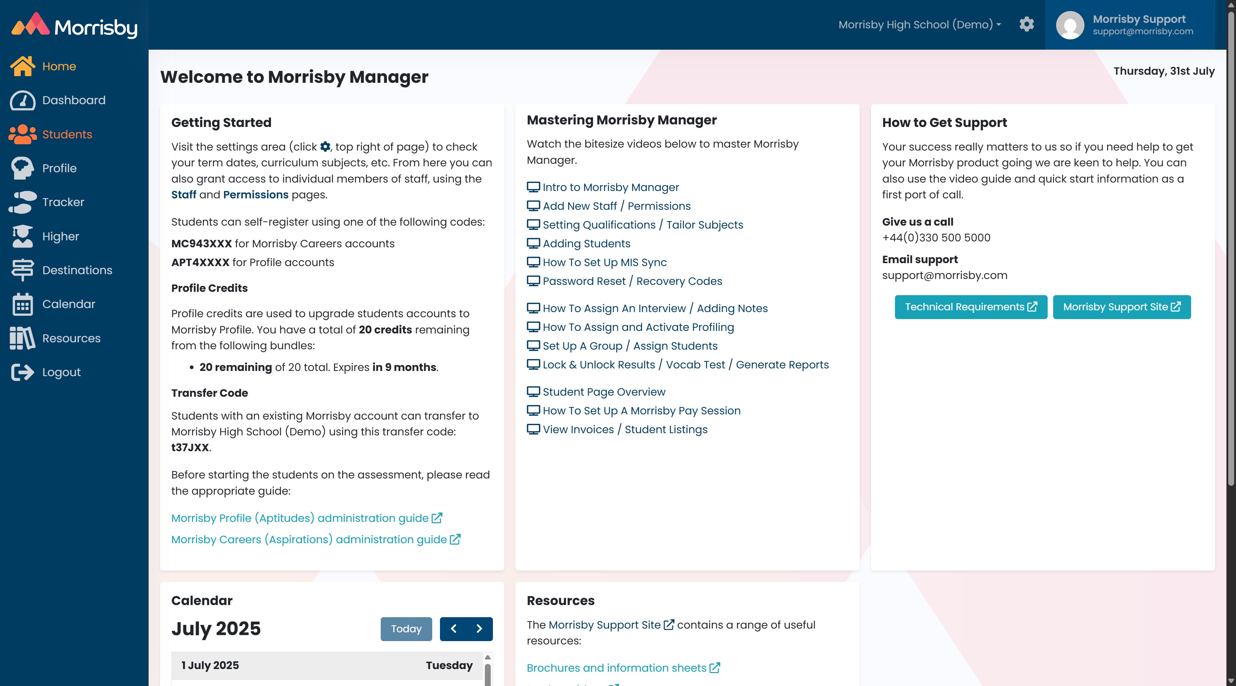Go to next month with right chevron
Screen dimensions: 1236x686
(479, 629)
